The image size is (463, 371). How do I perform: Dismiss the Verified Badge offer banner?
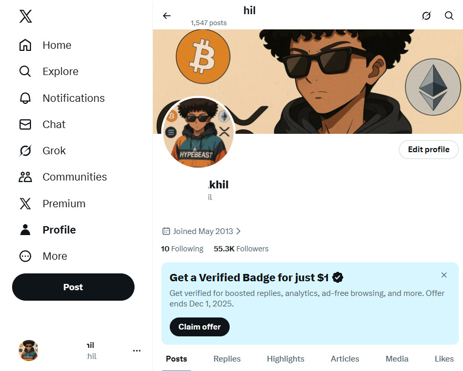click(444, 275)
